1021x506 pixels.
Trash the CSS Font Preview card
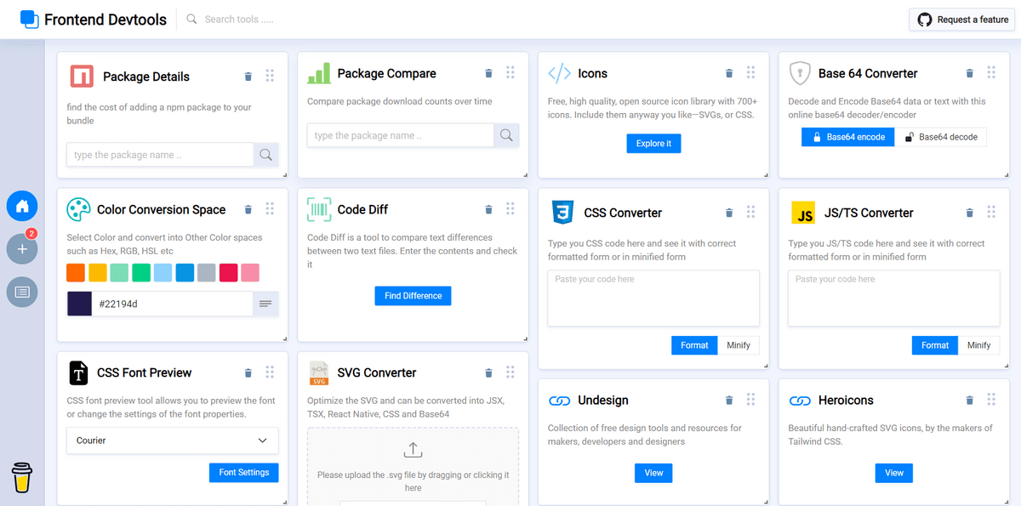(x=248, y=373)
